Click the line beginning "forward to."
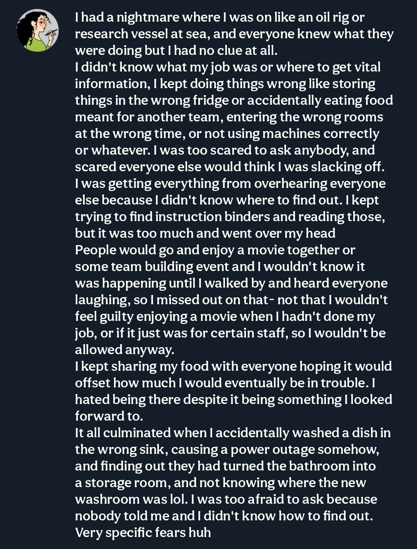Viewport: 417px width, 549px height. [109, 416]
